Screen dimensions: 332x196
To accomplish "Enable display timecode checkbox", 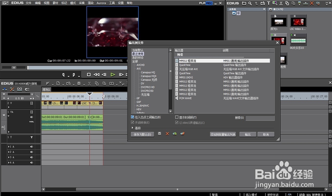I will (x=177, y=117).
